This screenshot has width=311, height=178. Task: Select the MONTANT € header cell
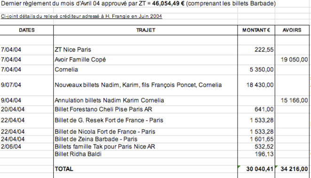tap(256, 30)
